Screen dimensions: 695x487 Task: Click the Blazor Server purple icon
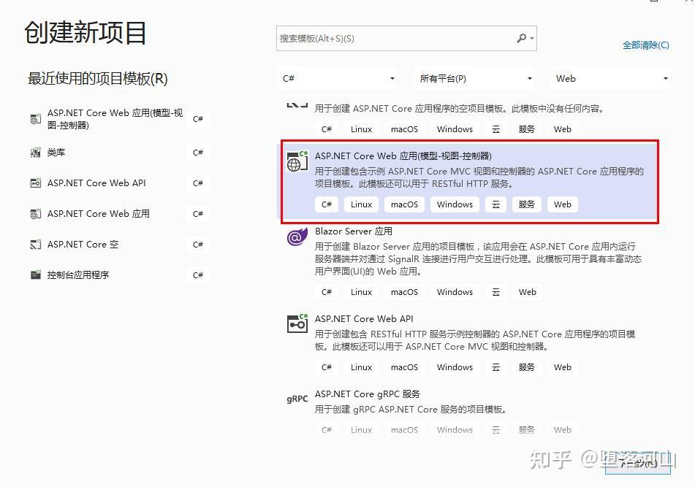coord(297,237)
